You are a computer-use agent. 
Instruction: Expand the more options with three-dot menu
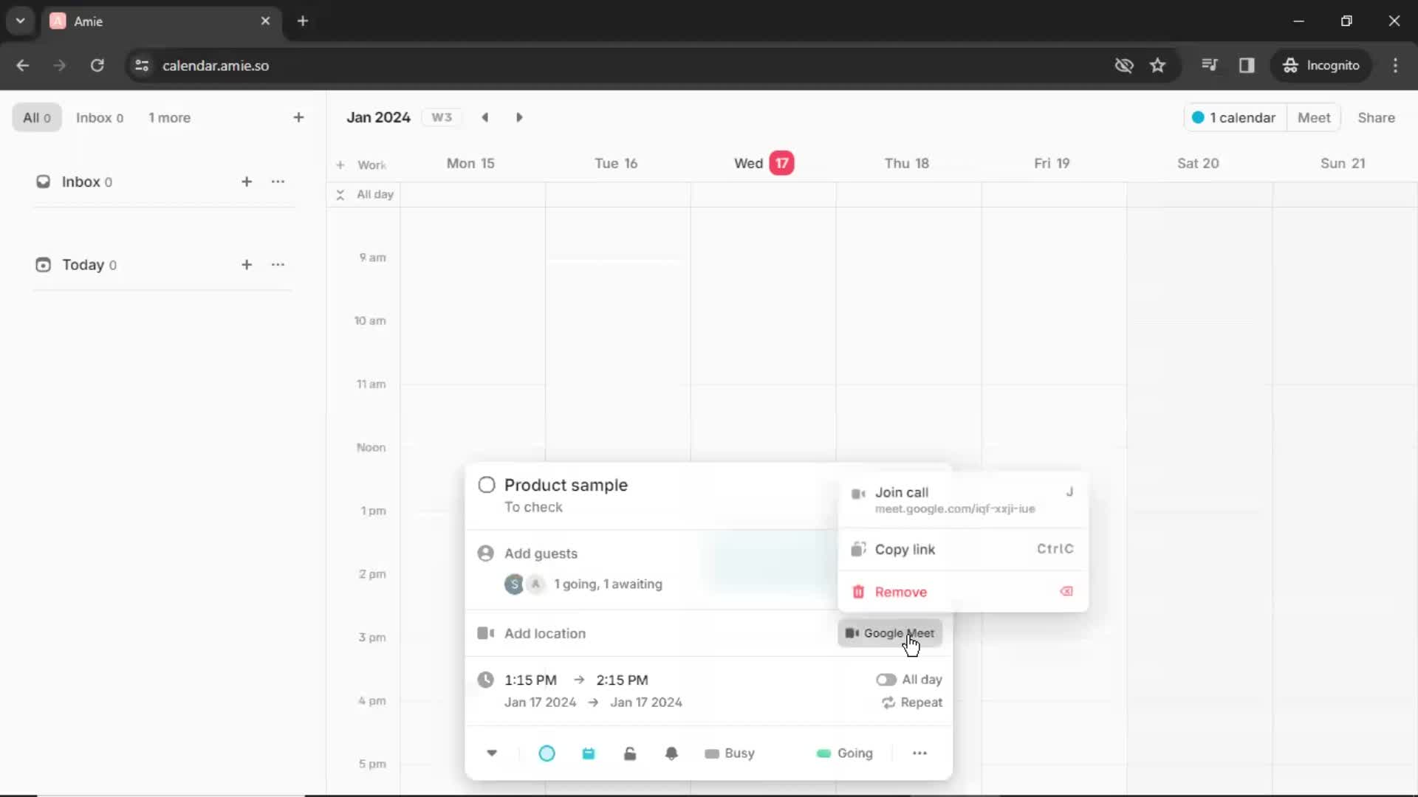[x=919, y=752]
